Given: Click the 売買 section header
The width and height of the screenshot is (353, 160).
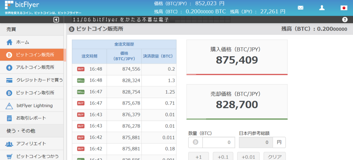Looking at the screenshot, I should (32, 29).
